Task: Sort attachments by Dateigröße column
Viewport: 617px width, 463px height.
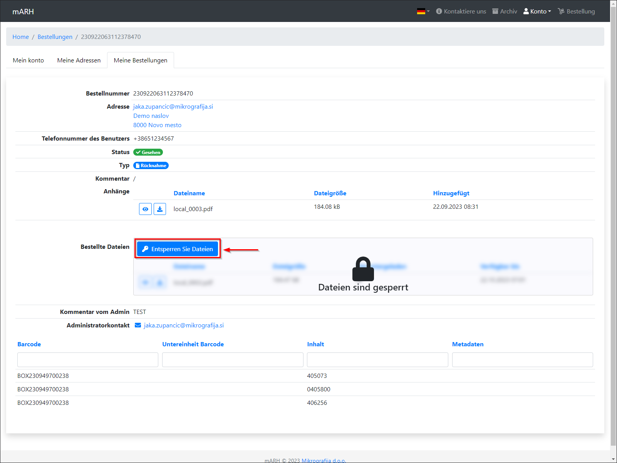Action: click(x=330, y=193)
